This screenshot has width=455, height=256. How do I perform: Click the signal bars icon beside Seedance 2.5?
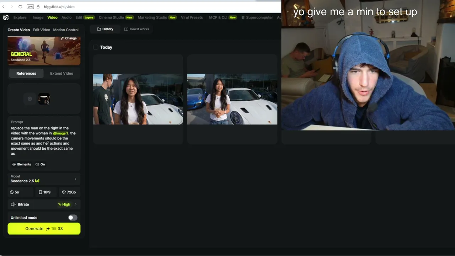click(37, 181)
